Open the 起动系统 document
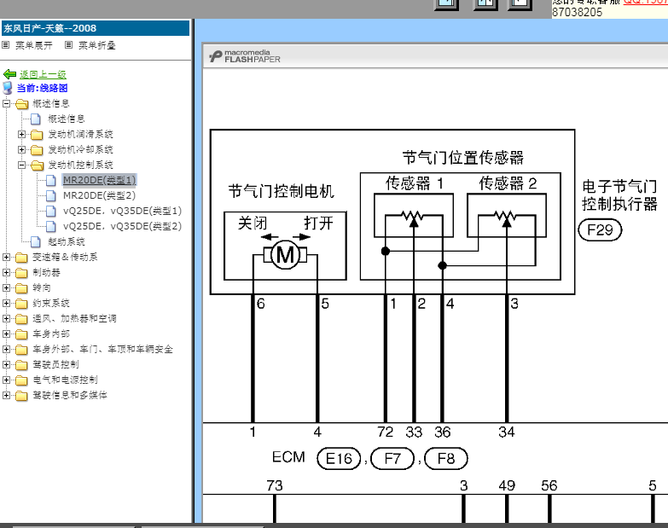This screenshot has height=528, width=668. tap(67, 241)
